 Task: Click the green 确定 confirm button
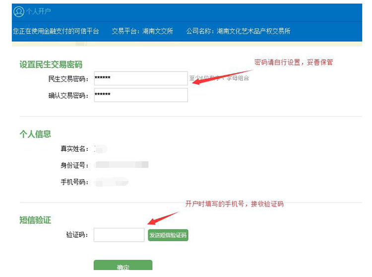123,267
